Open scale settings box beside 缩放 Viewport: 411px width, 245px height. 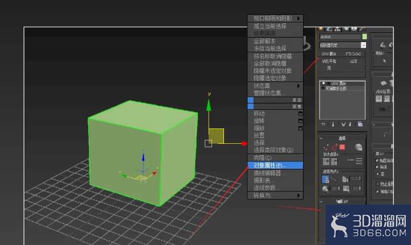click(x=300, y=128)
